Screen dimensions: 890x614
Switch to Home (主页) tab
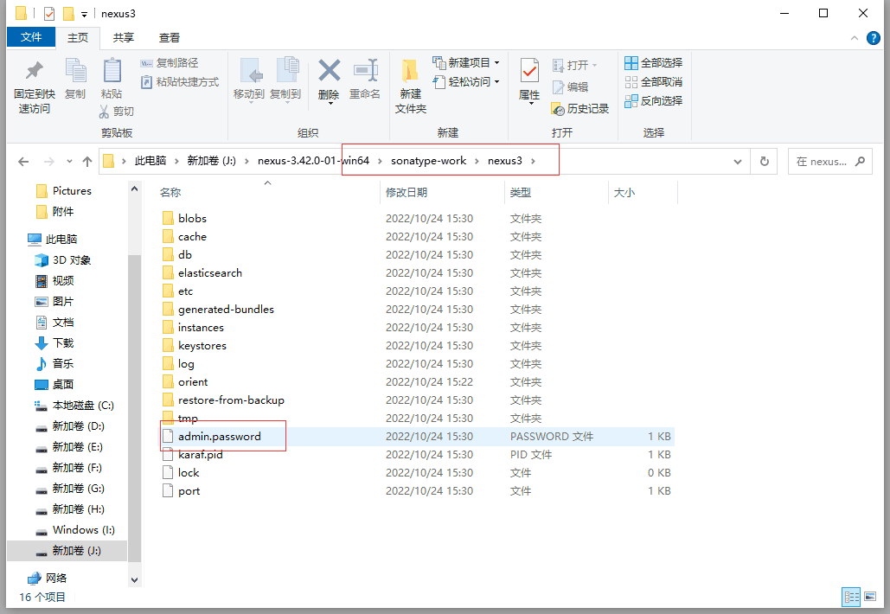[78, 37]
